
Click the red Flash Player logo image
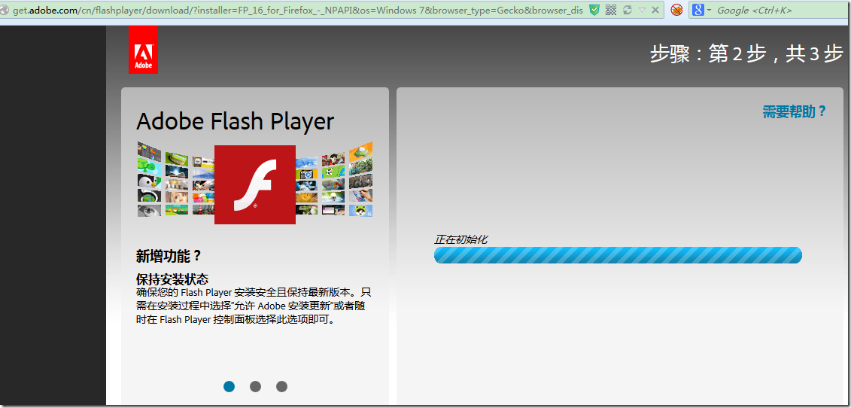pyautogui.click(x=255, y=184)
